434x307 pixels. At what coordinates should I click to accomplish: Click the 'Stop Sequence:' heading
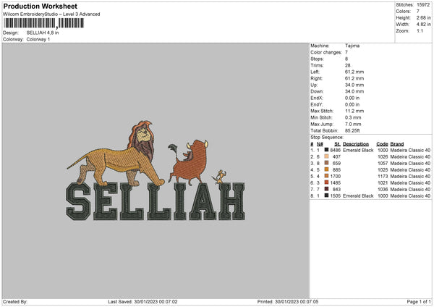pyautogui.click(x=327, y=137)
